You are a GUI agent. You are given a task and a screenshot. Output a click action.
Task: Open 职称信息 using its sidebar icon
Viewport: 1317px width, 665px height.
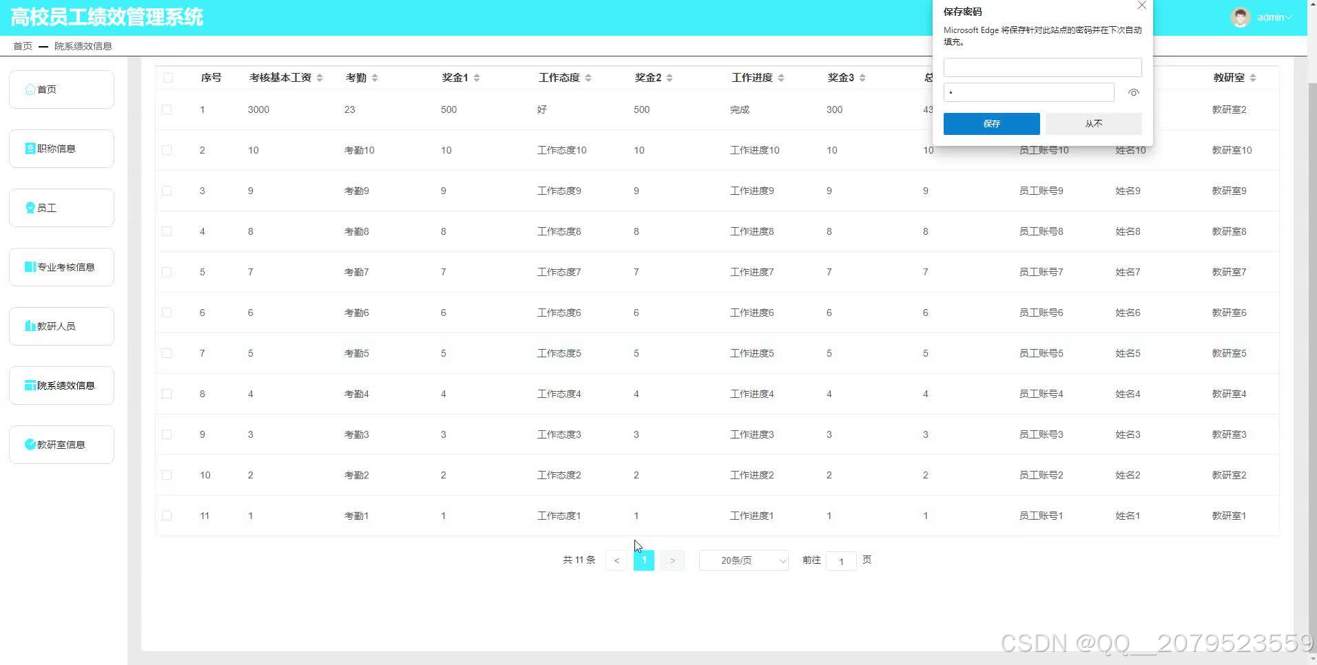[29, 148]
